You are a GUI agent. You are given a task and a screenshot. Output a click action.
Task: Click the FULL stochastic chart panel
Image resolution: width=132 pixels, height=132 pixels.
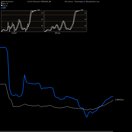point(65,21)
